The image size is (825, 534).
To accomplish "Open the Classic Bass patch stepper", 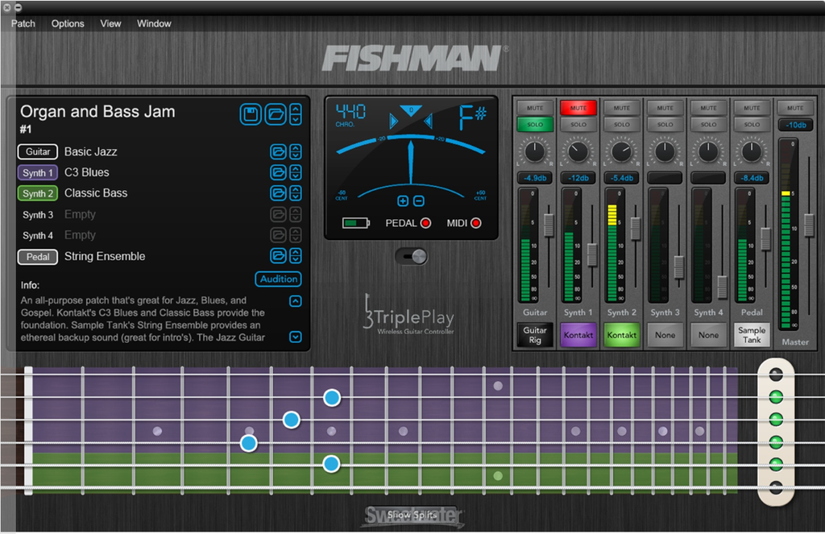I will point(296,193).
